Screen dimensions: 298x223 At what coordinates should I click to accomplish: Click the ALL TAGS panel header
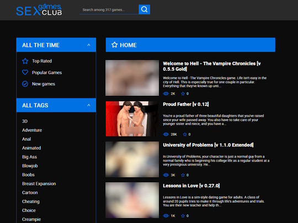click(x=56, y=105)
